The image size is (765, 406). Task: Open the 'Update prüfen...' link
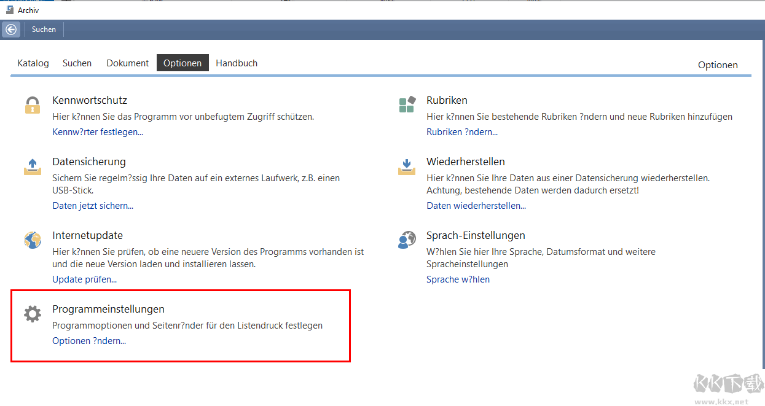pos(84,279)
